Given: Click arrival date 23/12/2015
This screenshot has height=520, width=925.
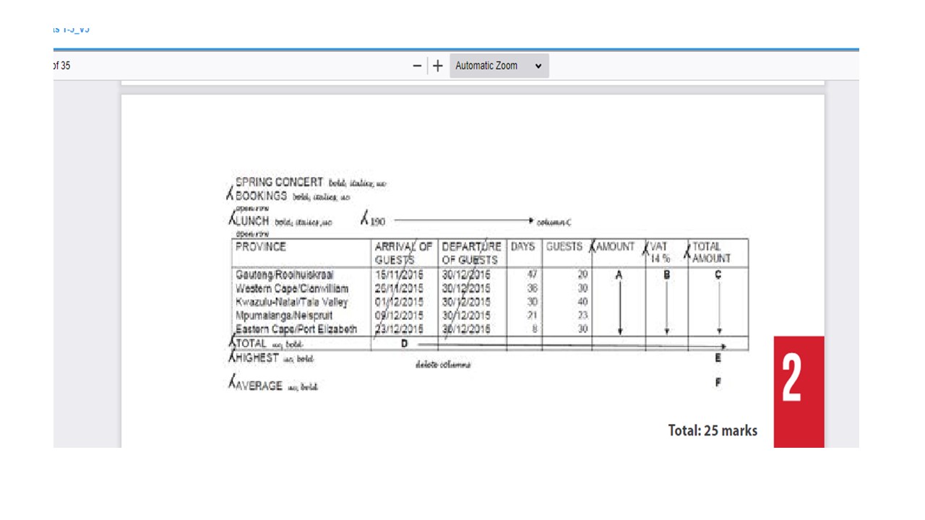Looking at the screenshot, I should (399, 329).
